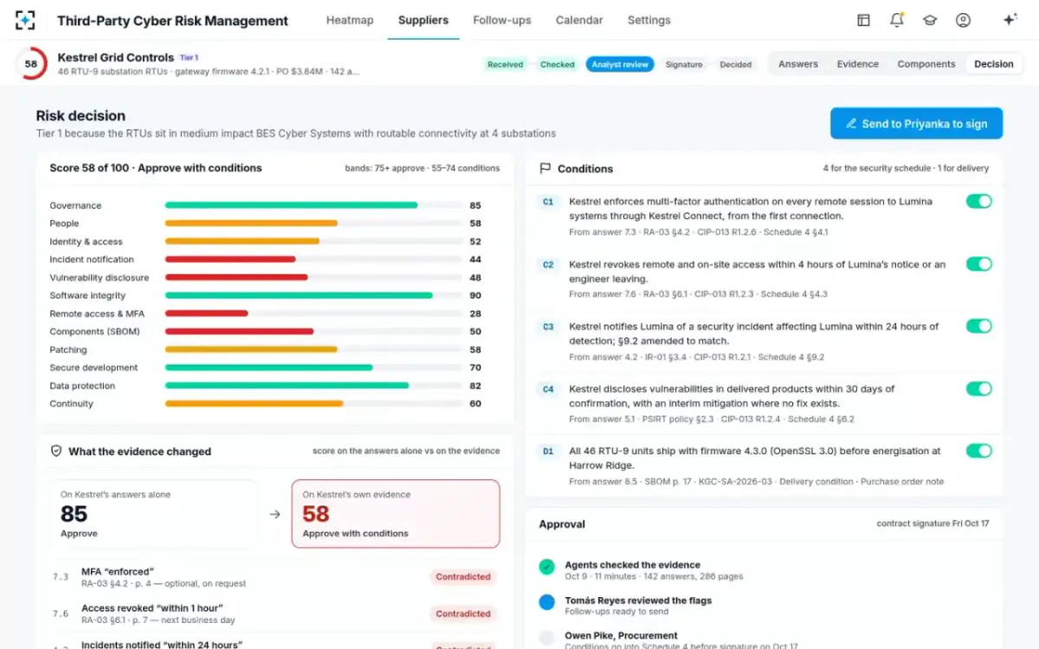The height and width of the screenshot is (649, 1039).
Task: Click the Analyst review stage pill
Action: click(x=620, y=64)
